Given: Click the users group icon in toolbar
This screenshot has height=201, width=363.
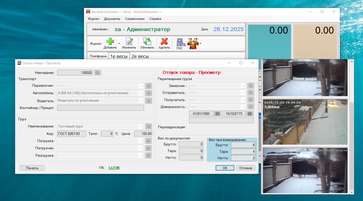Looking at the screenshot, I should pyautogui.click(x=193, y=43).
